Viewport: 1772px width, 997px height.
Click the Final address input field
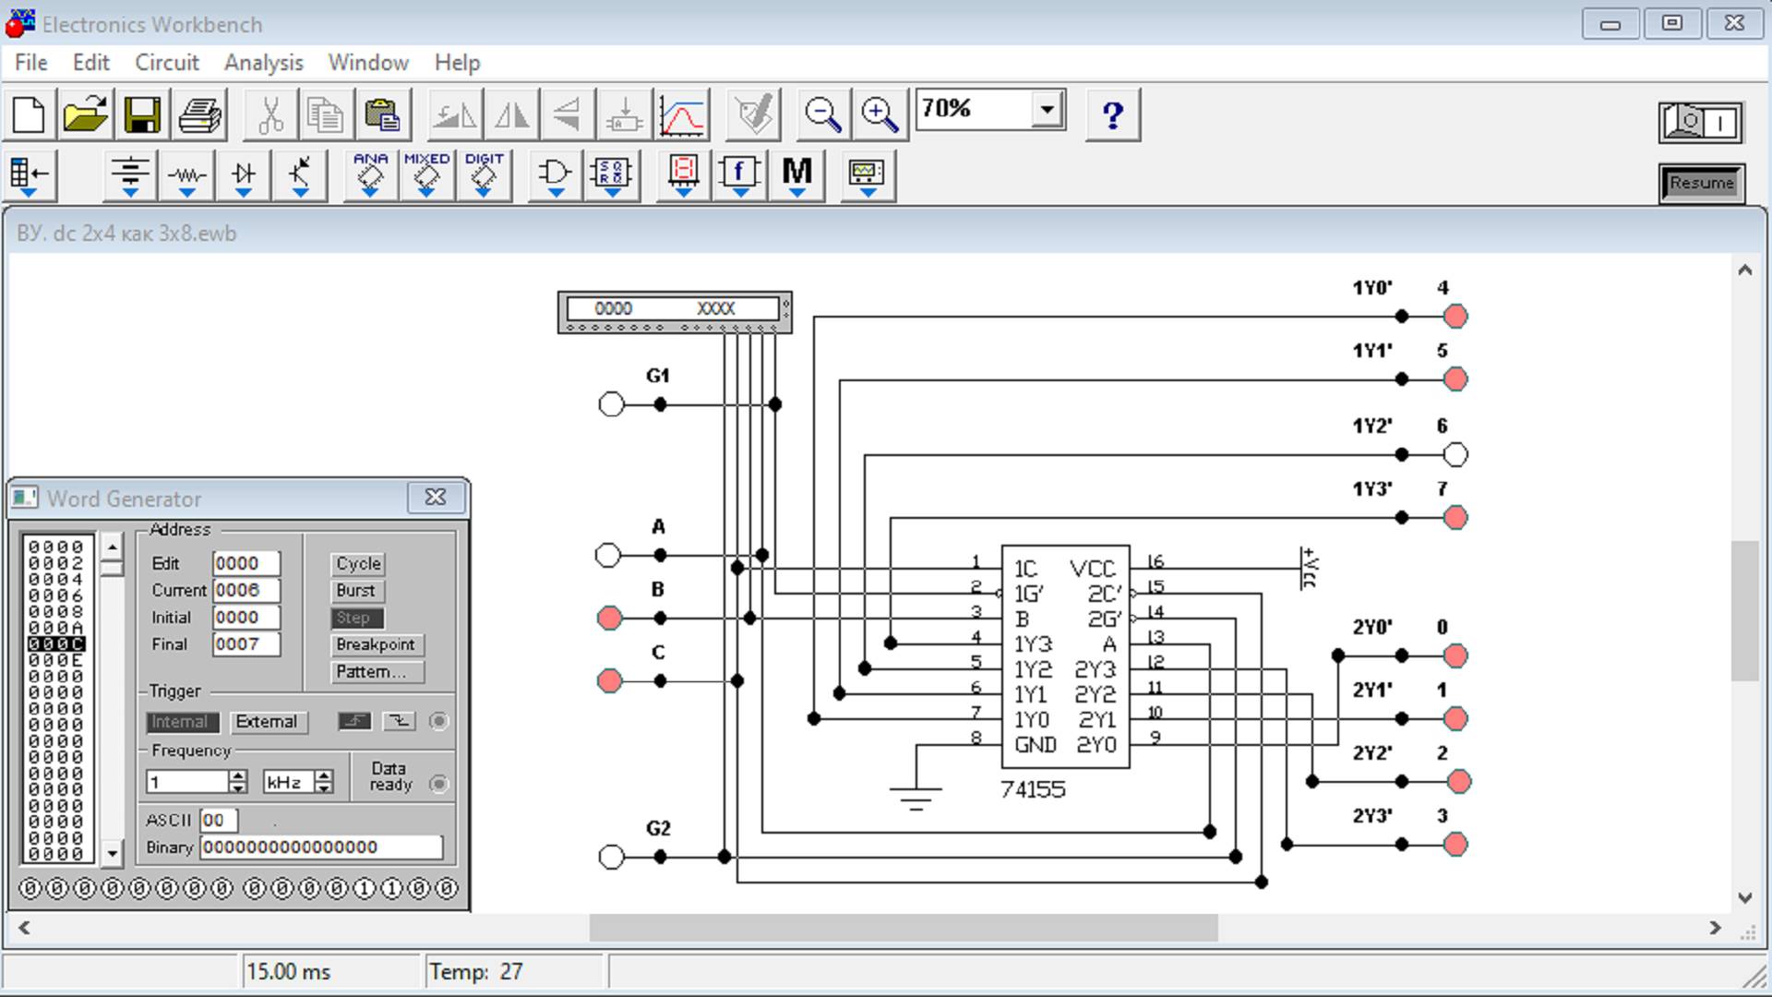coord(245,644)
